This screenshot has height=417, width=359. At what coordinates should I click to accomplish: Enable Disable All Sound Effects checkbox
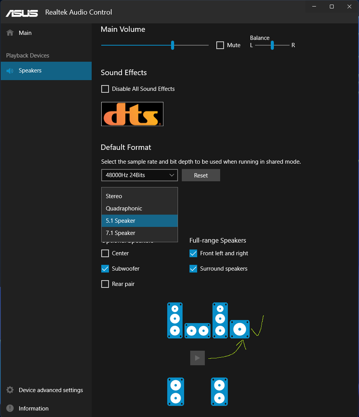pos(105,89)
